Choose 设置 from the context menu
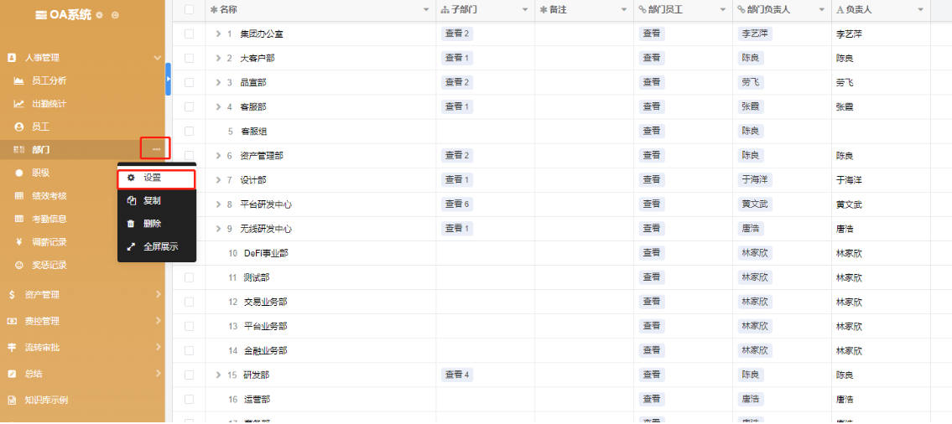 (x=157, y=178)
